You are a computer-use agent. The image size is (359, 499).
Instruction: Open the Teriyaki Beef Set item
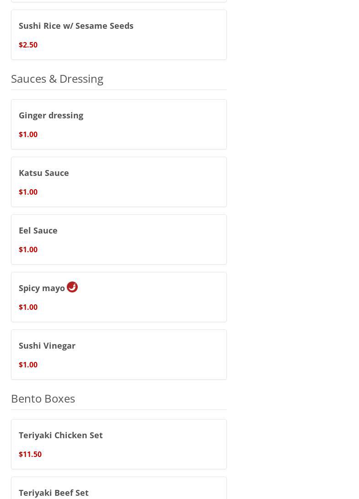pos(54,493)
